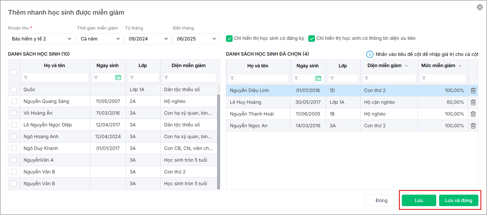The width and height of the screenshot is (487, 215).
Task: Remove Nguyễn Thanh Hoài using trash icon
Action: tap(473, 114)
